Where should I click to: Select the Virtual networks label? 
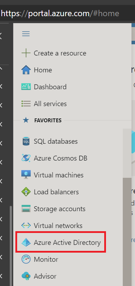tap(58, 226)
